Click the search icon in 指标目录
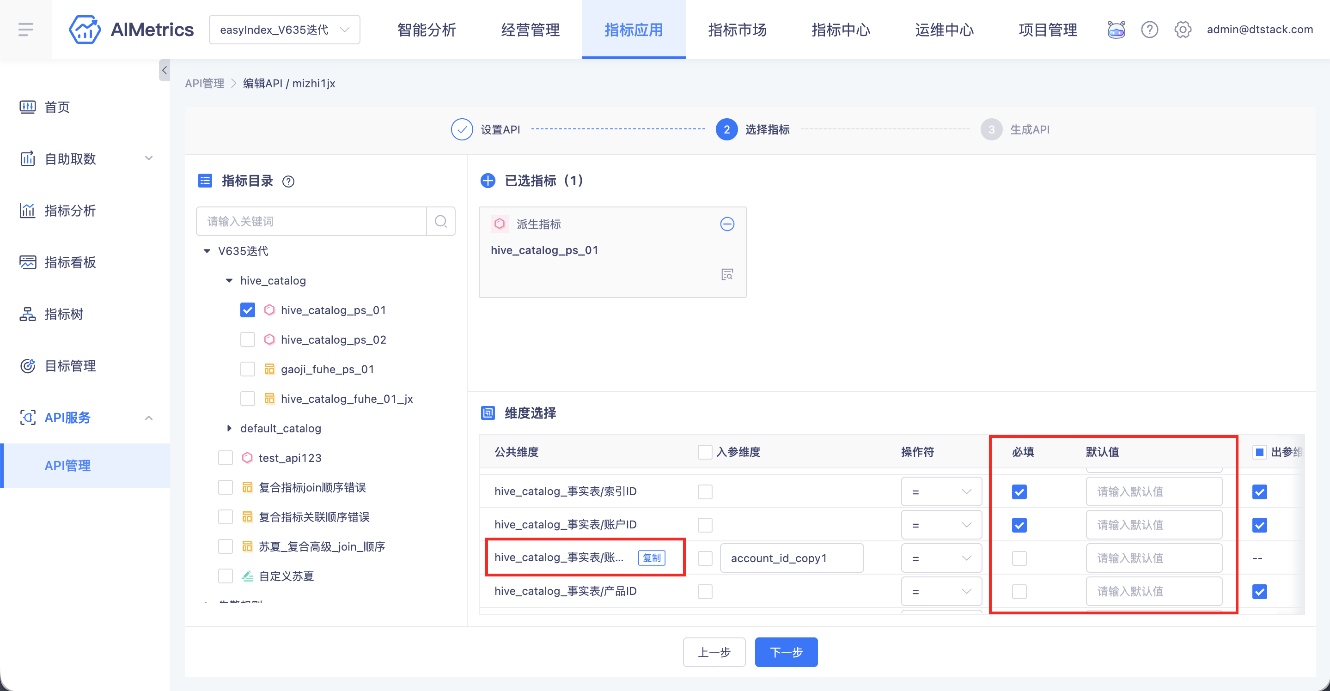This screenshot has height=691, width=1330. point(440,221)
